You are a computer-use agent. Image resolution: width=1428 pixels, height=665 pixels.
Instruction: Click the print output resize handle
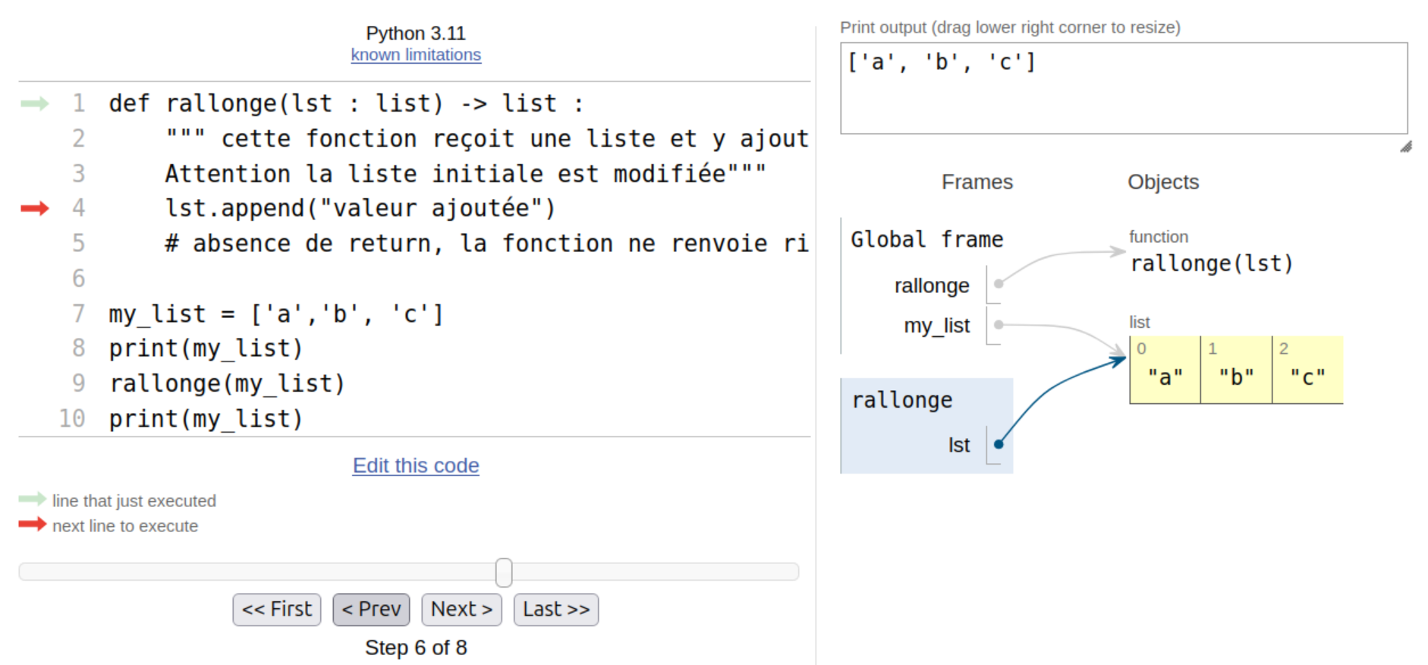(1405, 147)
